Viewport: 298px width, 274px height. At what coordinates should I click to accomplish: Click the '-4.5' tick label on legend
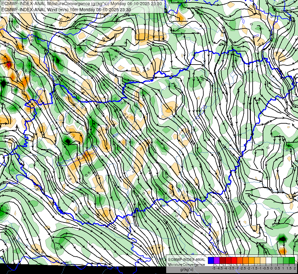219,268
